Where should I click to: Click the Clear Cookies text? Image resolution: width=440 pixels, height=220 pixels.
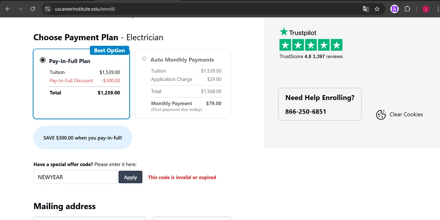[406, 115]
